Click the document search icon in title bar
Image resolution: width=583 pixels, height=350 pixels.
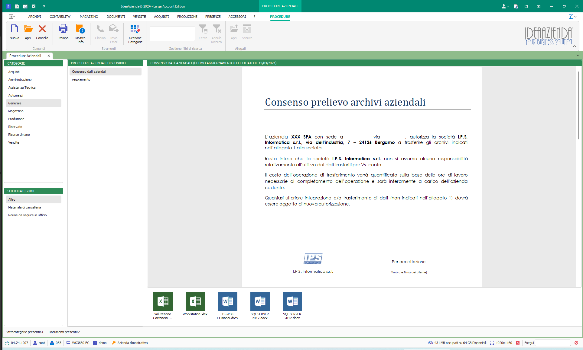tap(516, 6)
